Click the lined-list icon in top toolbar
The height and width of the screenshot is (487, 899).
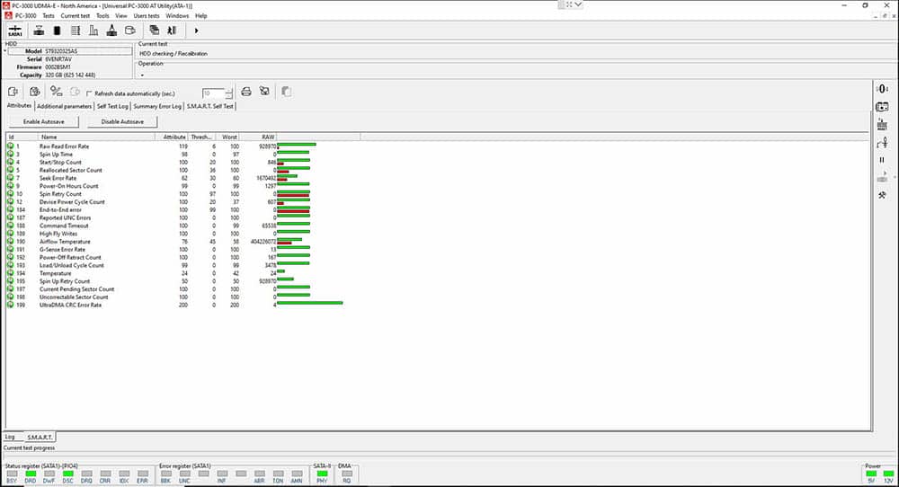pyautogui.click(x=76, y=31)
